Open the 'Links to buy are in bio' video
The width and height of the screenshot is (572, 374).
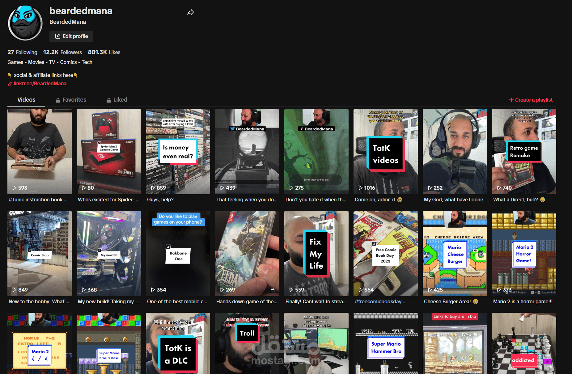click(455, 343)
